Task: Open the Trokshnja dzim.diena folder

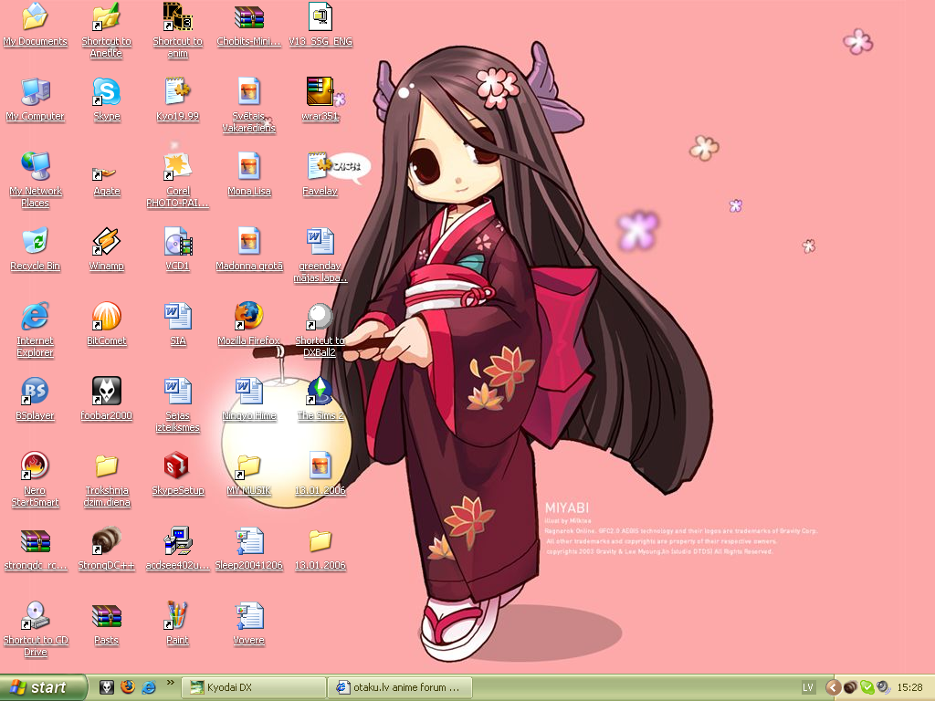Action: click(107, 466)
